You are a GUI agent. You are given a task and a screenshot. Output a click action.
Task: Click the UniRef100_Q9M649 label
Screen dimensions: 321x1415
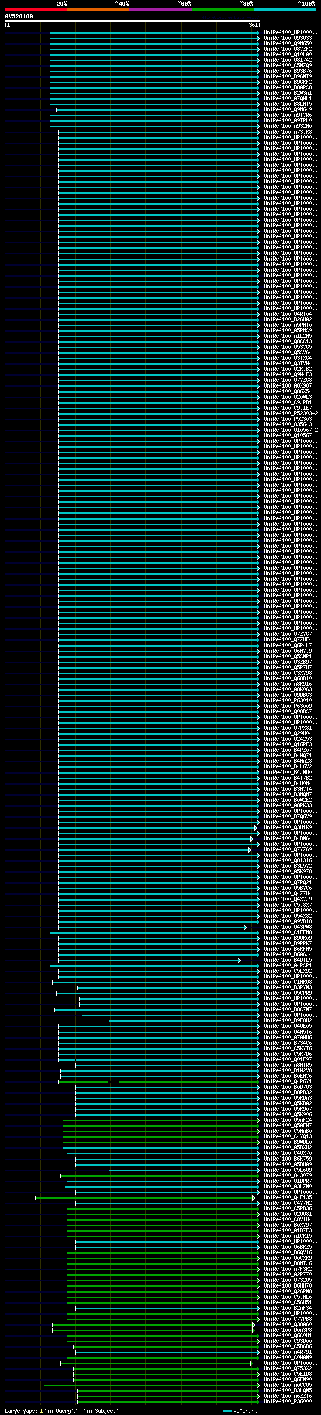[288, 109]
